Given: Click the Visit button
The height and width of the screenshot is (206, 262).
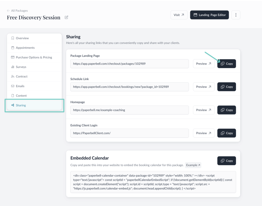Looking at the screenshot, I should coord(179,15).
